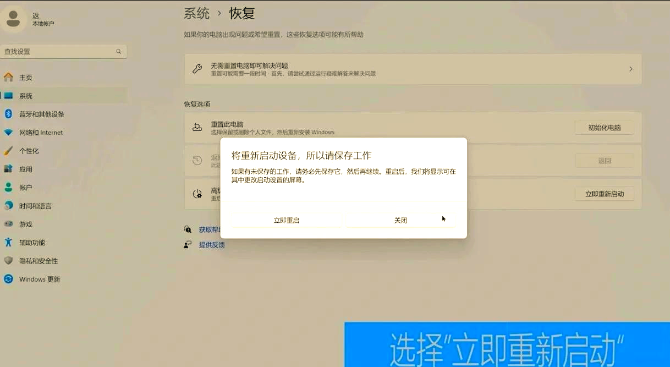Open Privacy & Security (隐私和安全性) shield icon
The height and width of the screenshot is (367, 670).
pos(8,261)
